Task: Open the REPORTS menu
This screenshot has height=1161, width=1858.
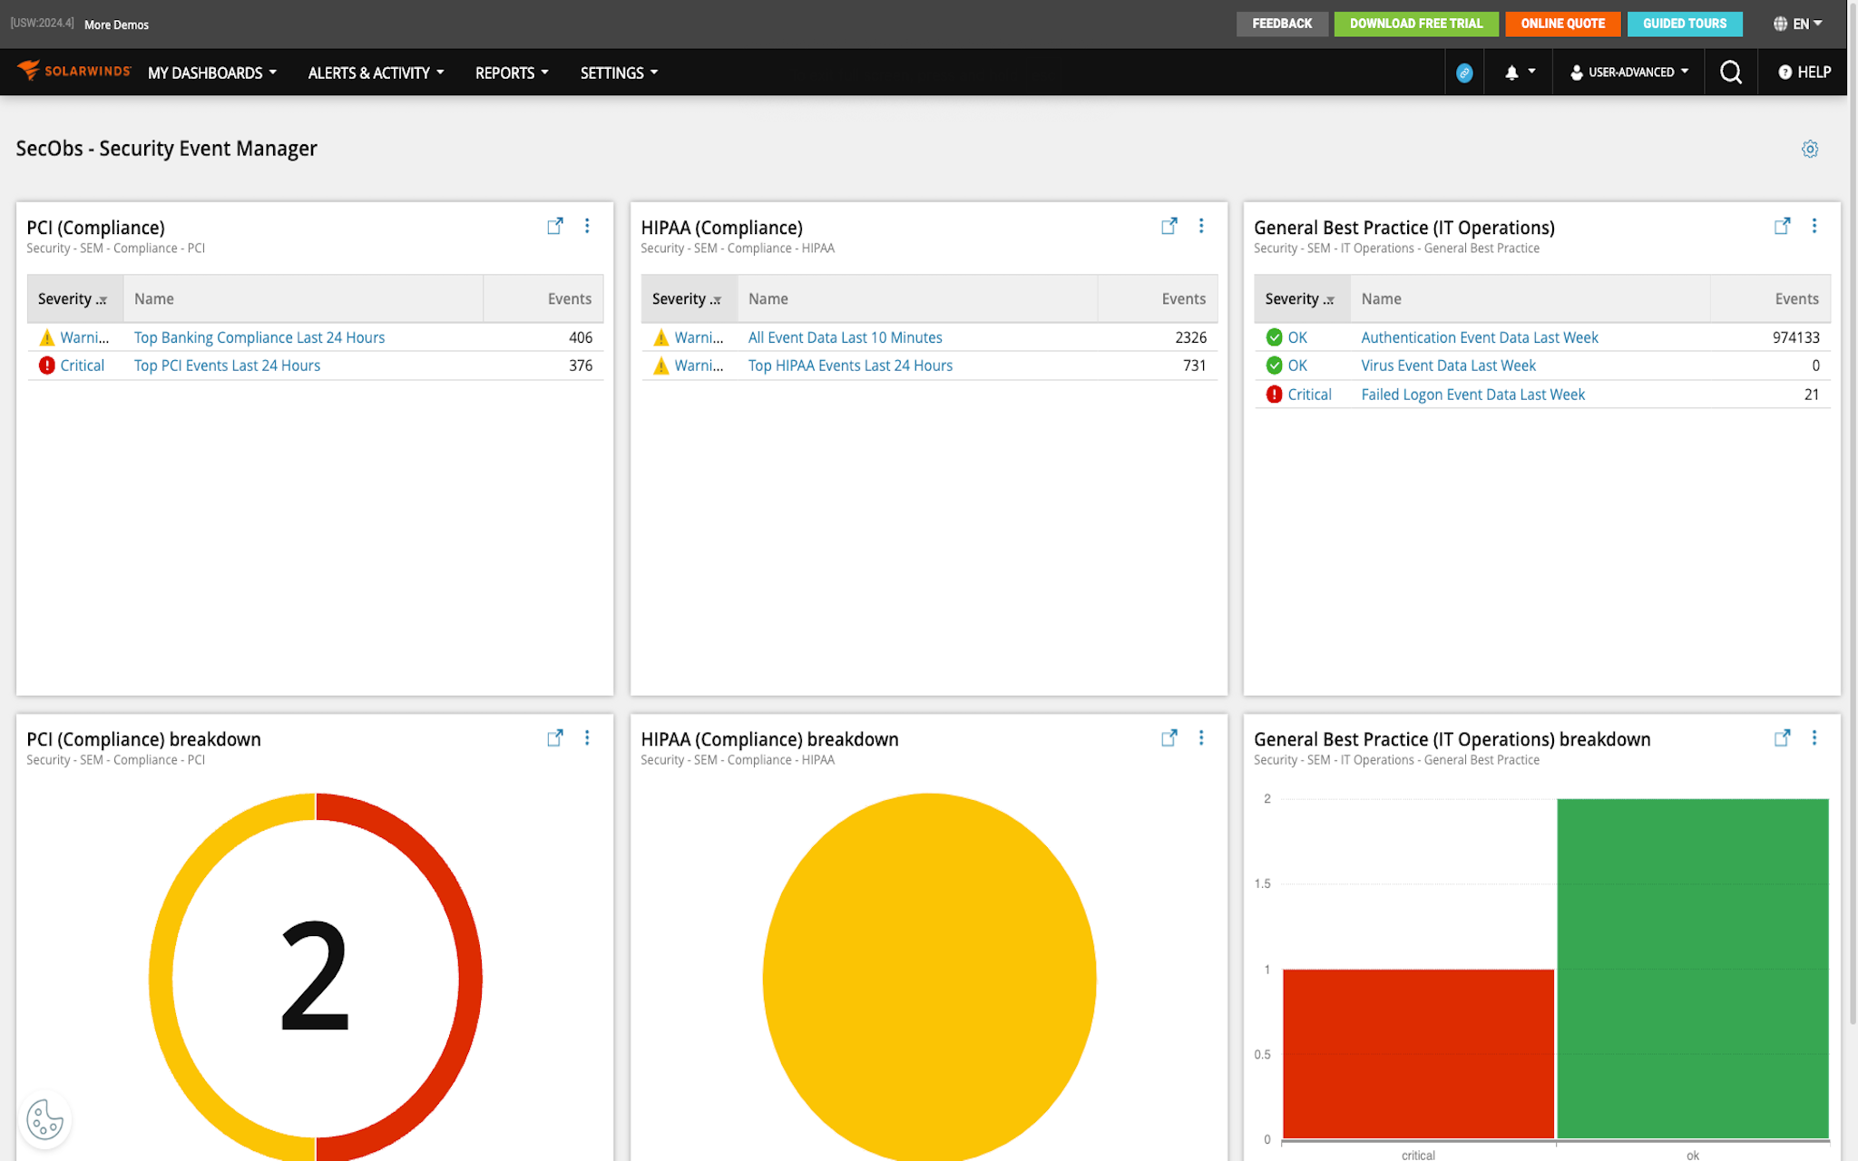Action: [x=511, y=73]
